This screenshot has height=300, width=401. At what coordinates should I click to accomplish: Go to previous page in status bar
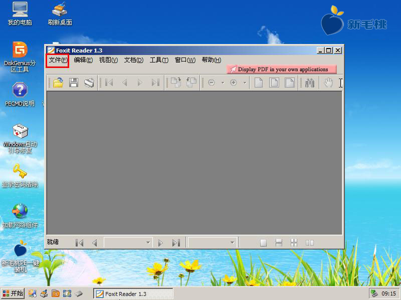click(x=95, y=242)
